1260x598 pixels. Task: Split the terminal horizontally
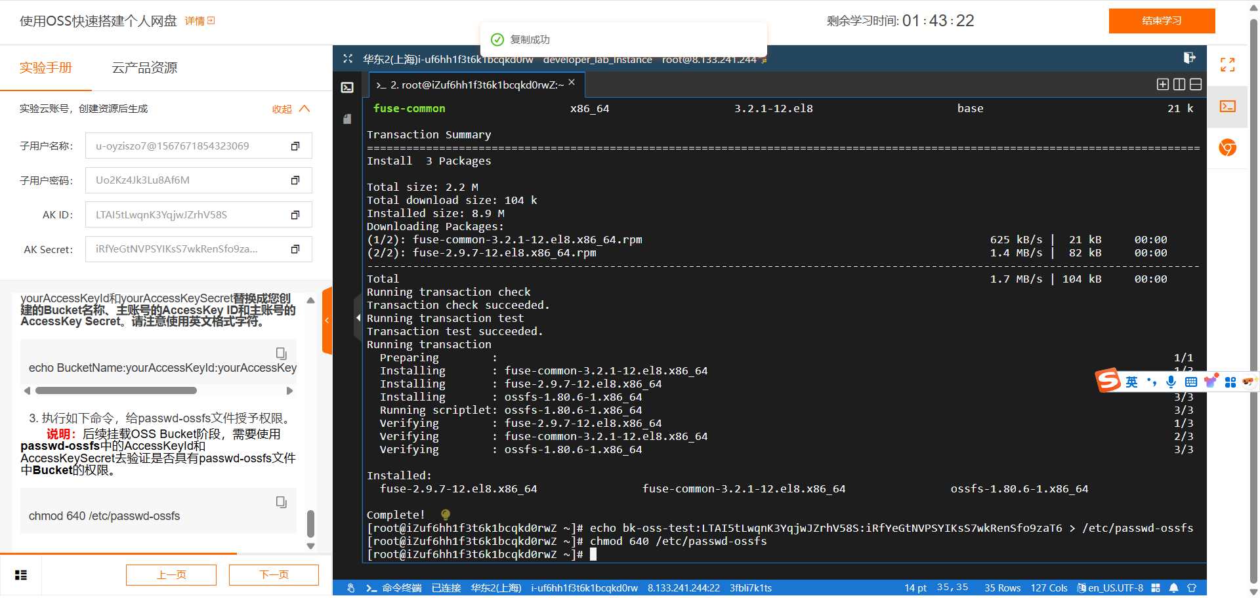[x=1196, y=84]
